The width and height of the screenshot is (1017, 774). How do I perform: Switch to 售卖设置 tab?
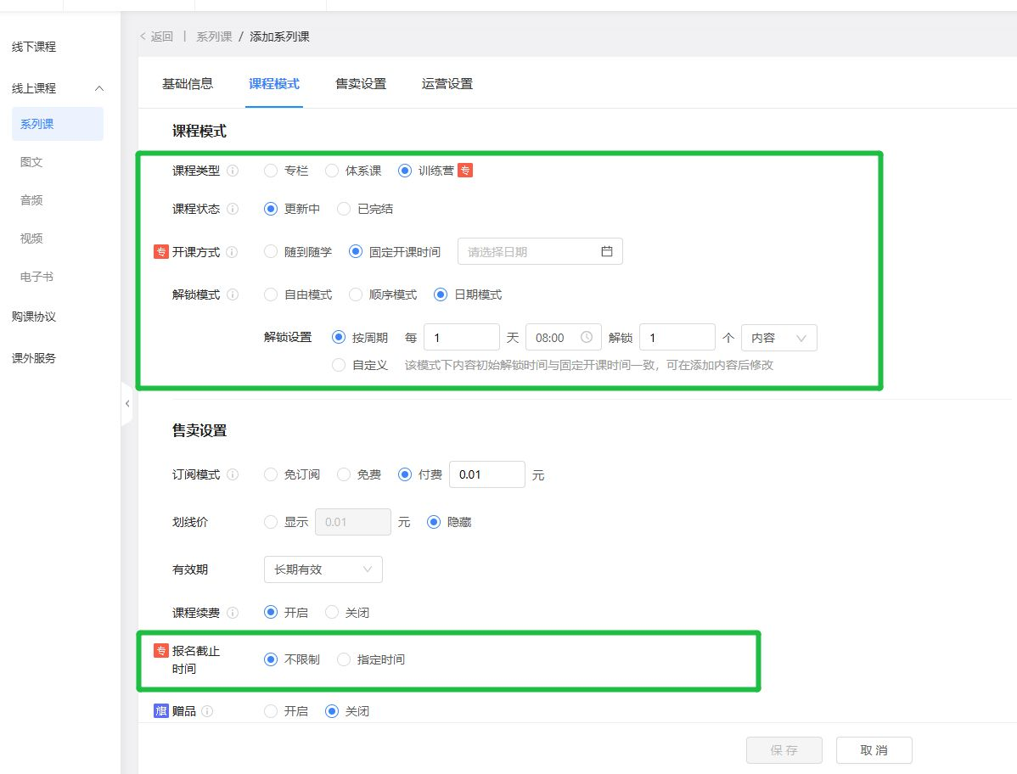pyautogui.click(x=361, y=84)
